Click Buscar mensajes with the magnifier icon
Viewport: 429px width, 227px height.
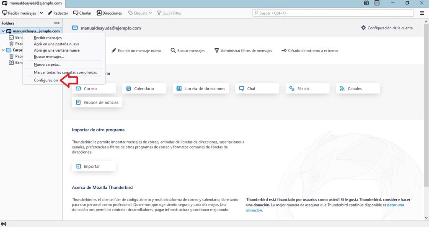(x=188, y=50)
